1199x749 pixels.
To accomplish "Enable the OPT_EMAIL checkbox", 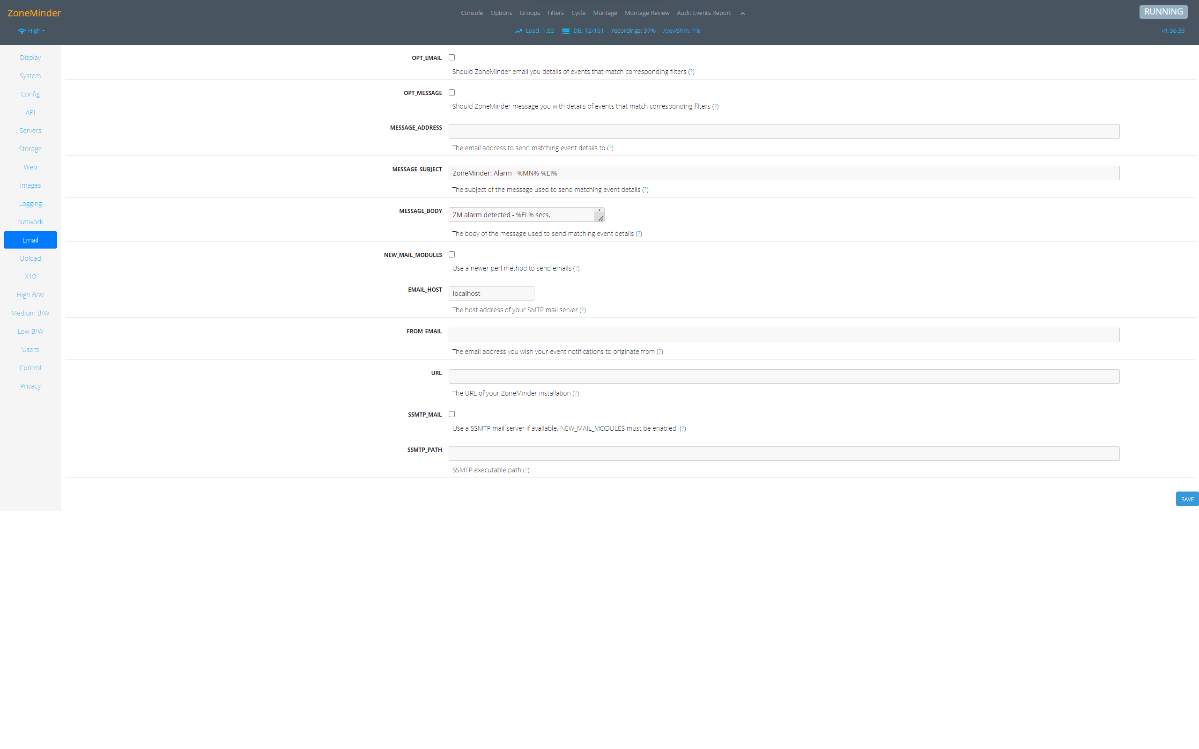I will 452,58.
